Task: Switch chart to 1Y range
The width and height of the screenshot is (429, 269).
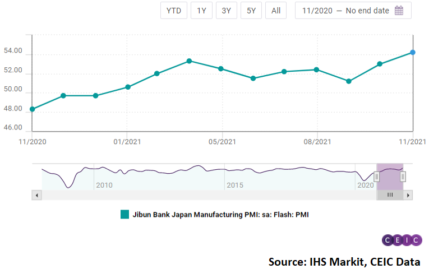Action: 201,11
